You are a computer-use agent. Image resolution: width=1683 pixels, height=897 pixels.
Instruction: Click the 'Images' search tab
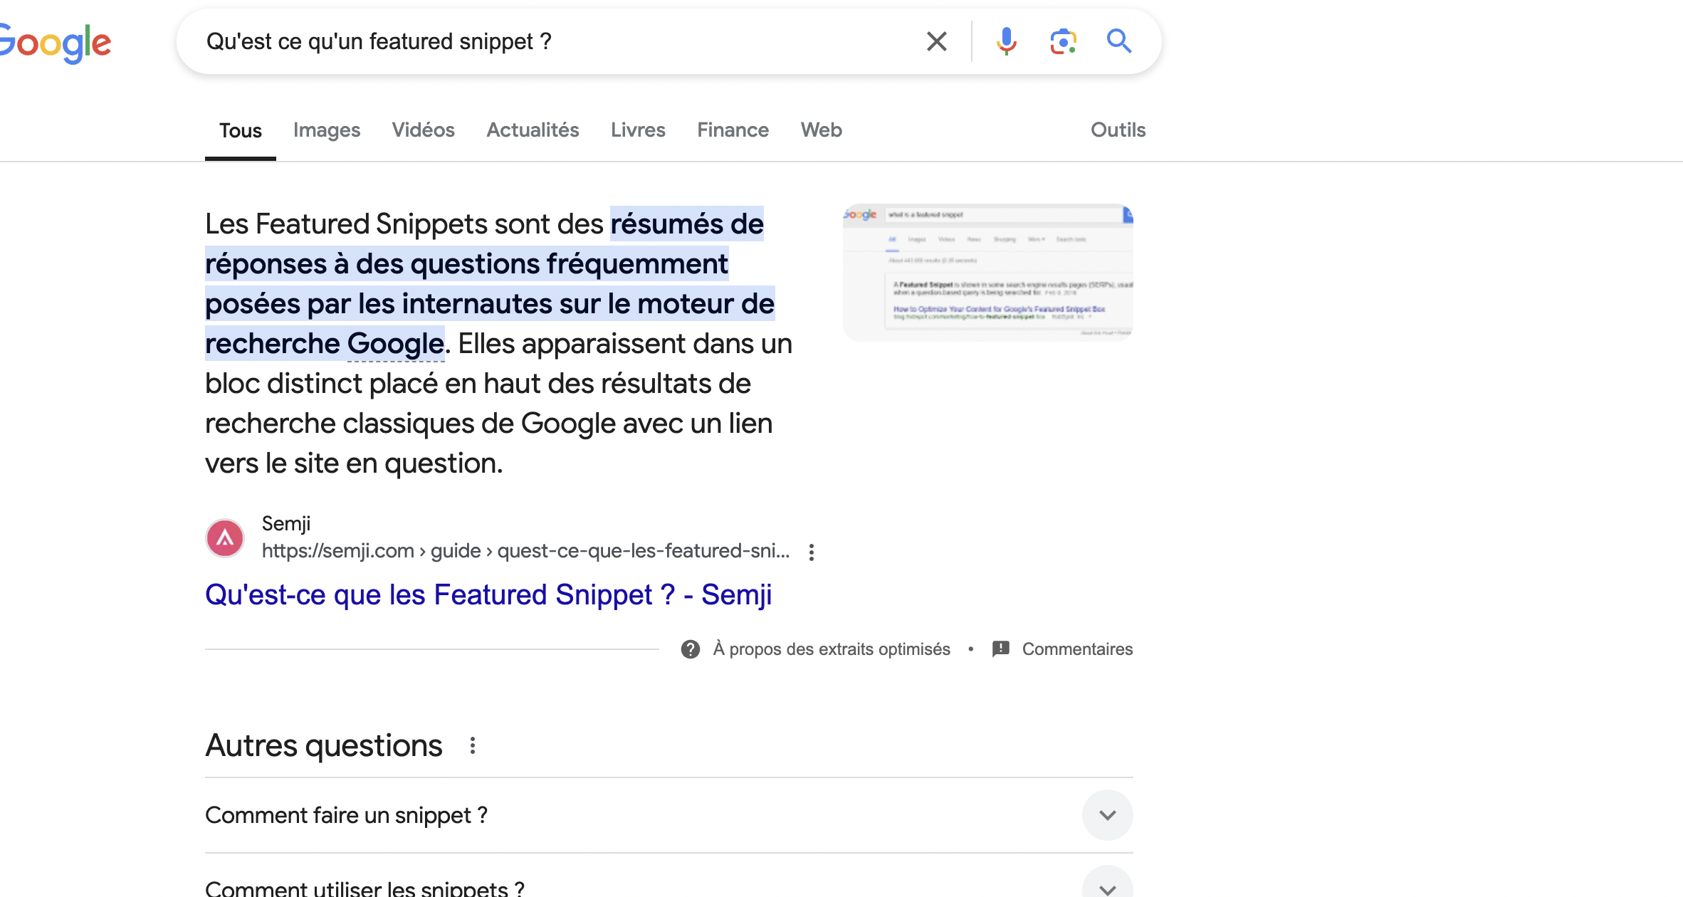pos(326,130)
